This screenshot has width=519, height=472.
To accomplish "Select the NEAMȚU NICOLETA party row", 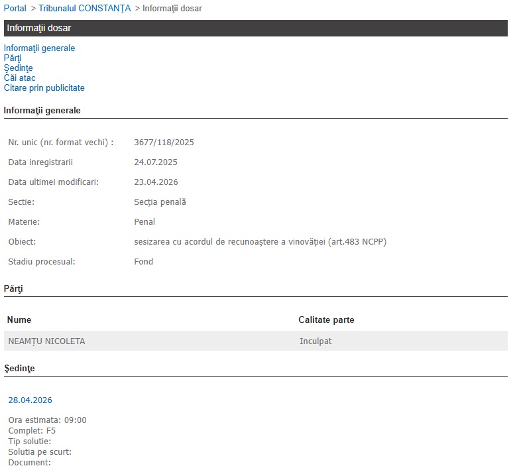I will 46,341.
